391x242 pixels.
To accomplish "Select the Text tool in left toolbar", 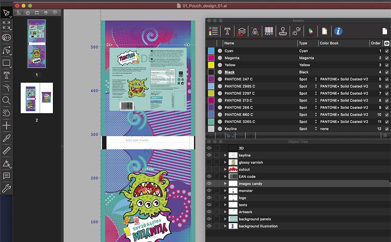I will (6, 75).
